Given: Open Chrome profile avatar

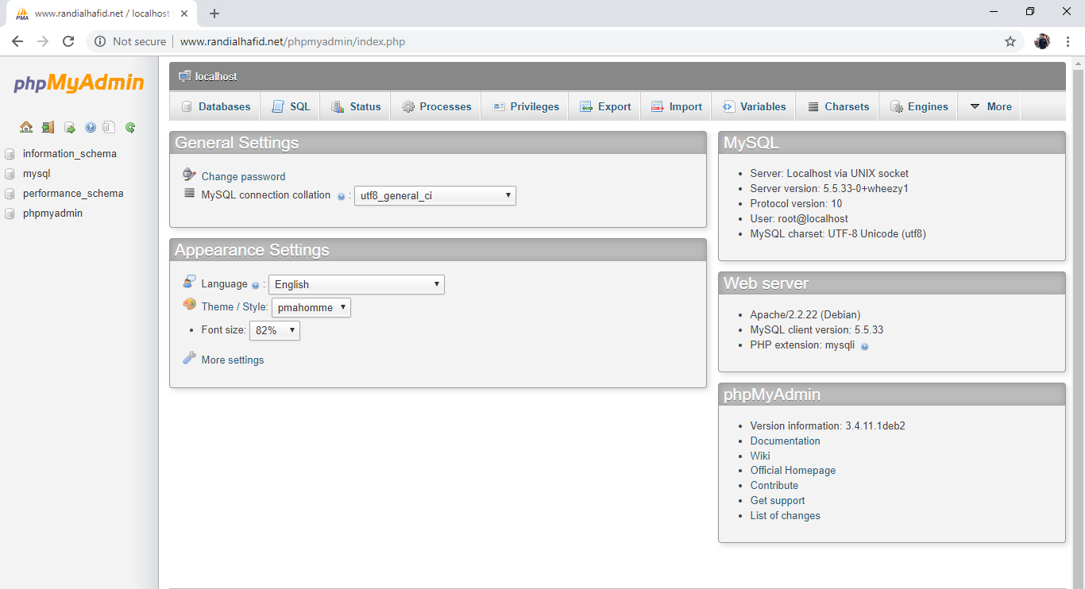Looking at the screenshot, I should [1042, 41].
